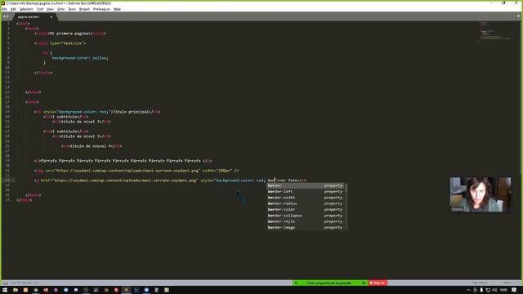
Task: Click the Párrafo paragraph line
Action: (123, 161)
